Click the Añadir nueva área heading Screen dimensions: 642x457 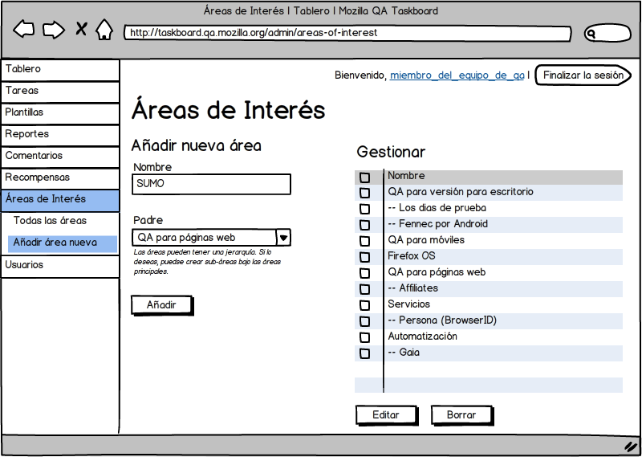tap(196, 146)
